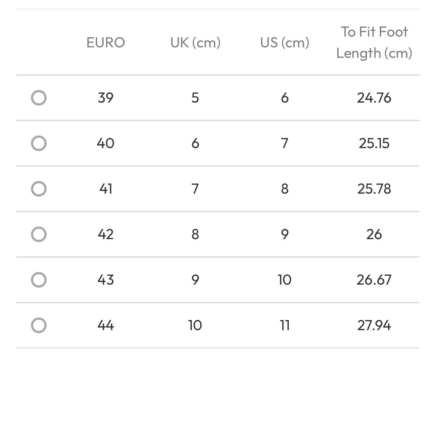The image size is (436, 435).
Task: Click the 25.78 foot length cell
Action: (374, 189)
